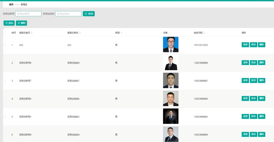Delete the 农场主账号5 record
274x142 pixels.
(262, 116)
